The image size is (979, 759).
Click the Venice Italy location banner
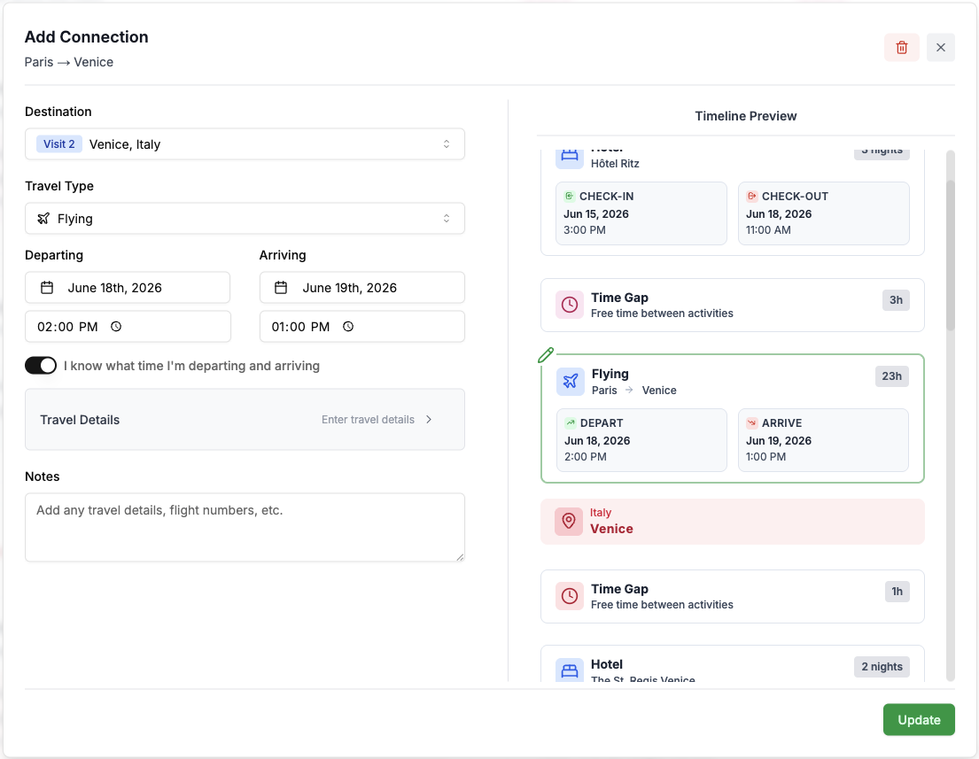click(733, 521)
